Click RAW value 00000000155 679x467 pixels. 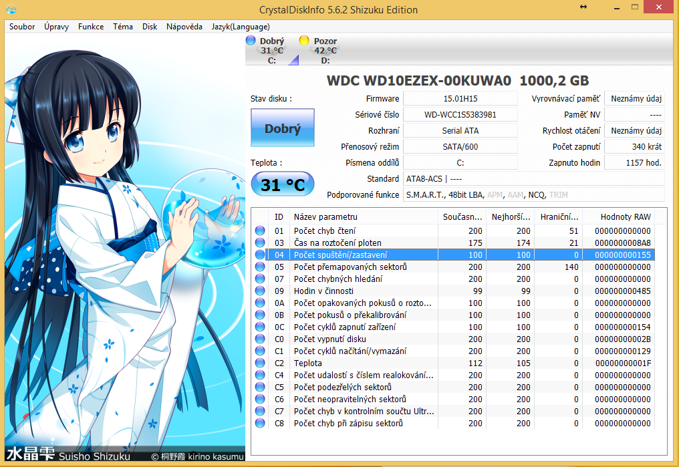tap(623, 255)
